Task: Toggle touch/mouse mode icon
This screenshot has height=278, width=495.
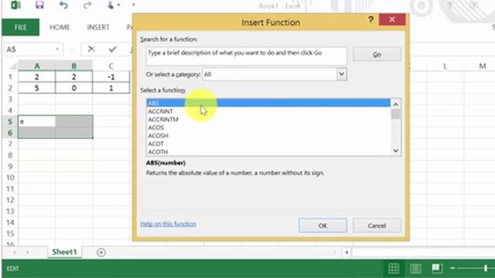Action: click(111, 5)
